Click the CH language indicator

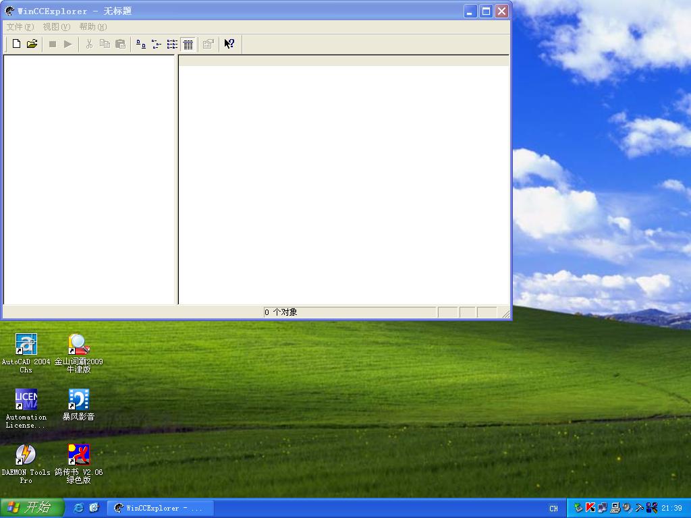click(x=553, y=509)
